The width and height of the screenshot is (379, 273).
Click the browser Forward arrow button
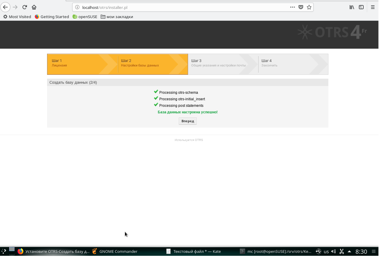click(15, 7)
